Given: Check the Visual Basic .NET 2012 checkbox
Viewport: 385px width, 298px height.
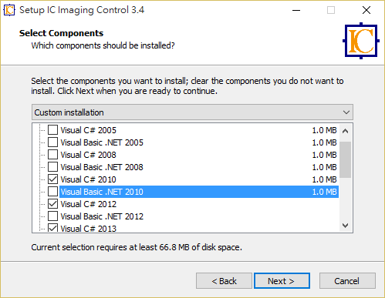Looking at the screenshot, I should (x=52, y=216).
